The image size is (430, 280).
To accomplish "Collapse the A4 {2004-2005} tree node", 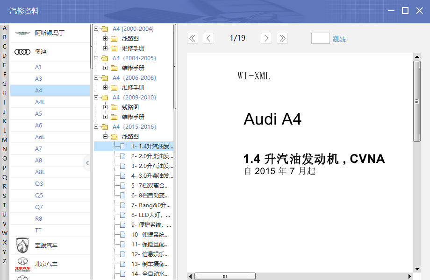I will (x=96, y=58).
